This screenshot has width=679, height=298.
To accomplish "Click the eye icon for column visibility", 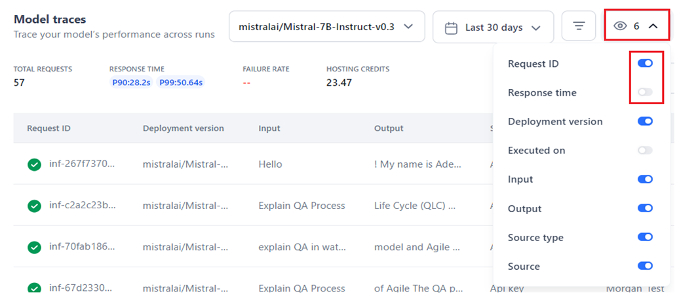I will pyautogui.click(x=620, y=26).
